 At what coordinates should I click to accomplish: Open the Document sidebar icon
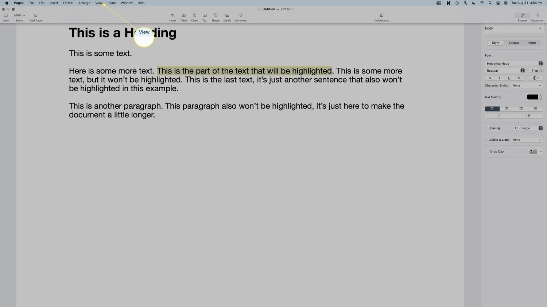pos(538,16)
